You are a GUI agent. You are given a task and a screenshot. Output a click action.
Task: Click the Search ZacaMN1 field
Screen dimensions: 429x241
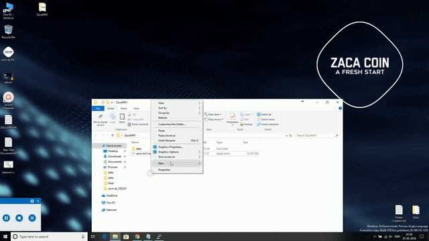(317, 135)
